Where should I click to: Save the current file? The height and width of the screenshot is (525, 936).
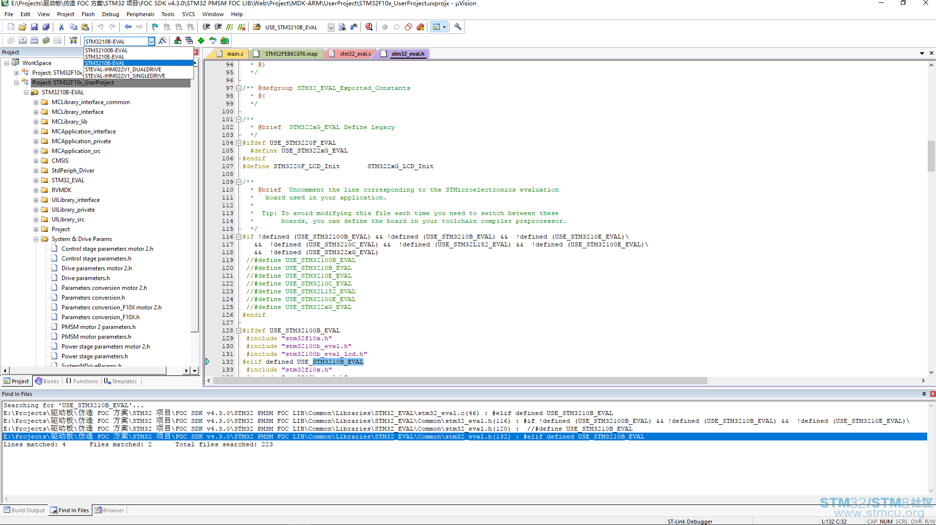pyautogui.click(x=34, y=27)
